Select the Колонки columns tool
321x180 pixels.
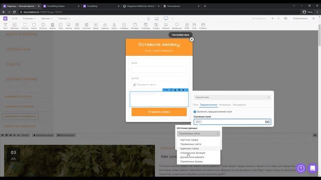pos(43,26)
